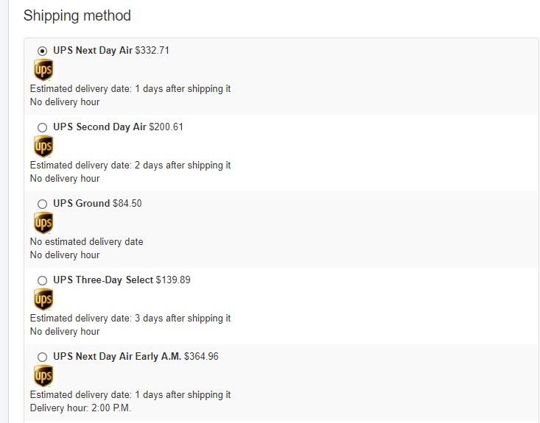
Task: Click UPS logo under Second Day Air
Action: click(43, 146)
